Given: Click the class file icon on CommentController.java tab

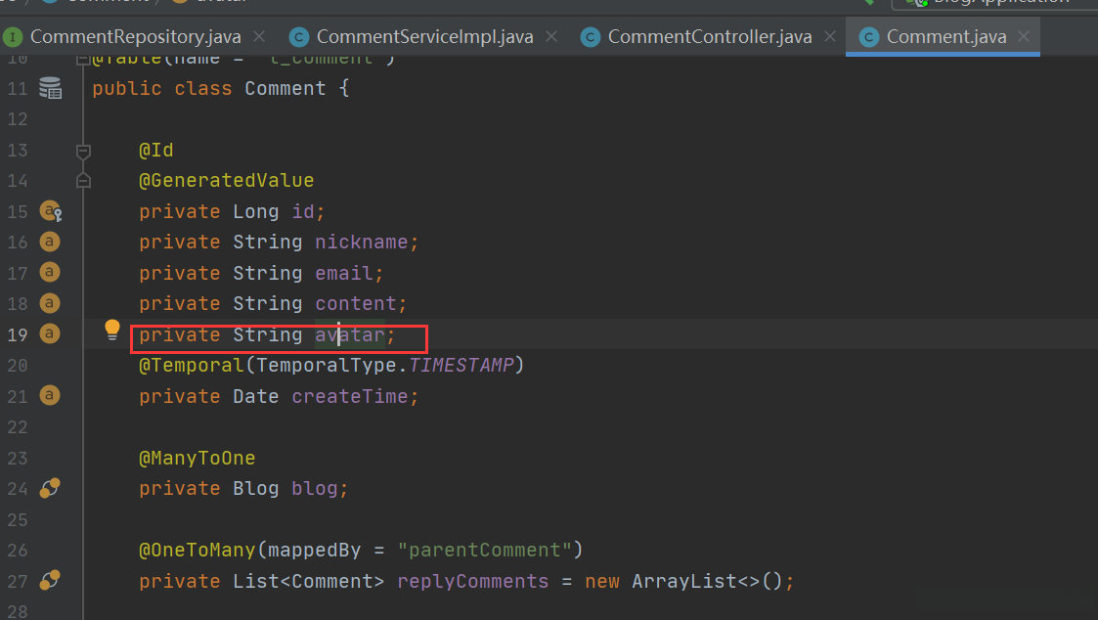Looking at the screenshot, I should tap(591, 37).
